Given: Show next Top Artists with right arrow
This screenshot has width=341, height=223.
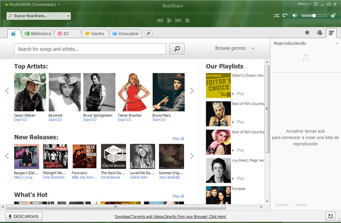Looking at the screenshot, I should (191, 91).
